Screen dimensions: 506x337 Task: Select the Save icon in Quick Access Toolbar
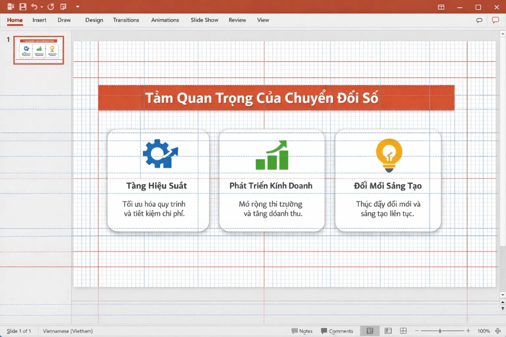point(22,7)
